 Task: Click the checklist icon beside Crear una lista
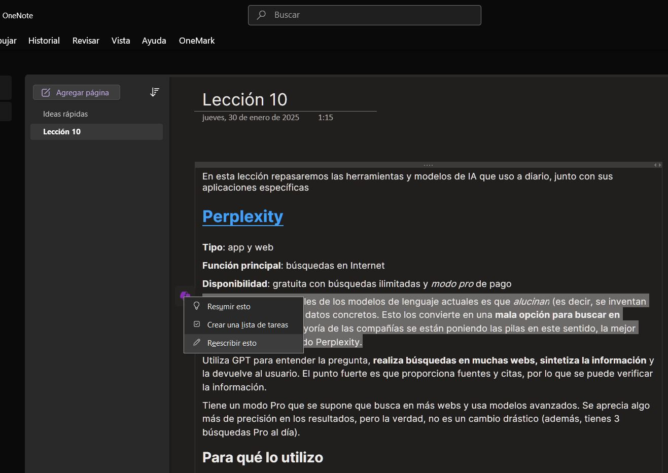pyautogui.click(x=197, y=324)
